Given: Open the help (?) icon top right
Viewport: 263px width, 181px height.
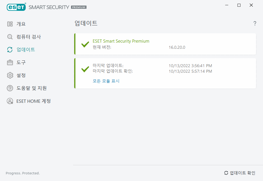Looking at the screenshot, I should [255, 24].
